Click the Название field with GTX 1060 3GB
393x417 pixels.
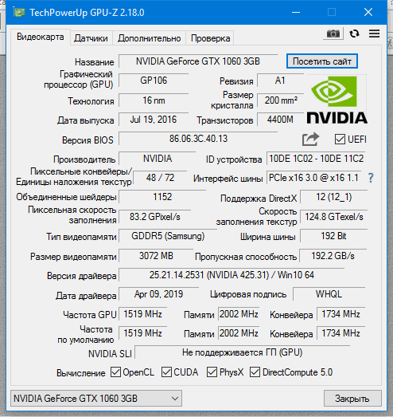198,61
